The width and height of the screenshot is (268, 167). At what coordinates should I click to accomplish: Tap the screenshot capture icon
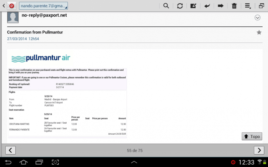coord(55,162)
